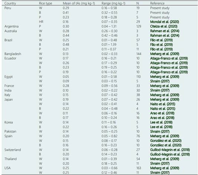Select the Country column header
The height and width of the screenshot is (175, 198).
coord(10,3)
